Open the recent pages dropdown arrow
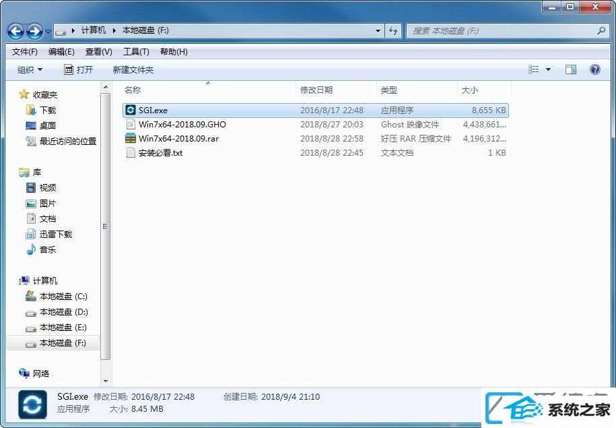The height and width of the screenshot is (428, 616). click(48, 31)
